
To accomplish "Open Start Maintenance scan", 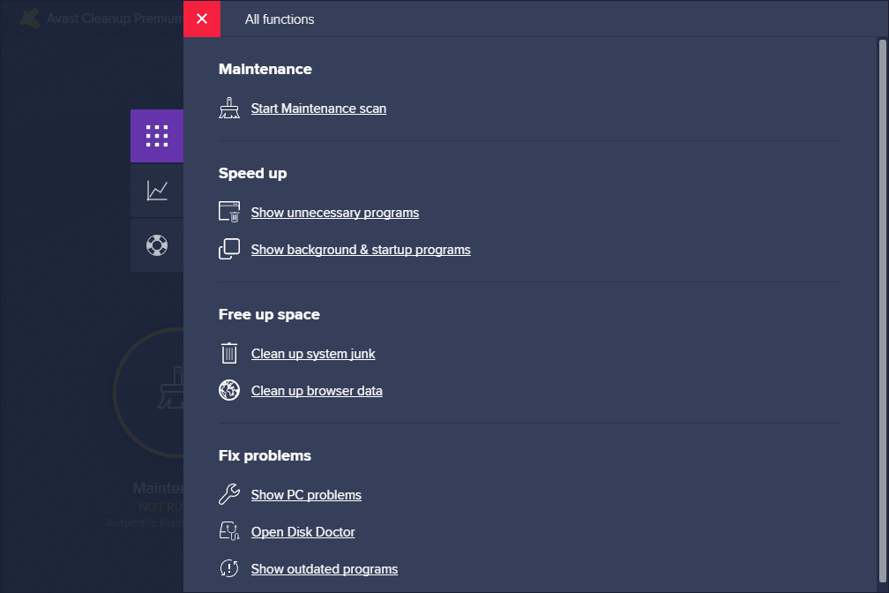I will tap(318, 108).
